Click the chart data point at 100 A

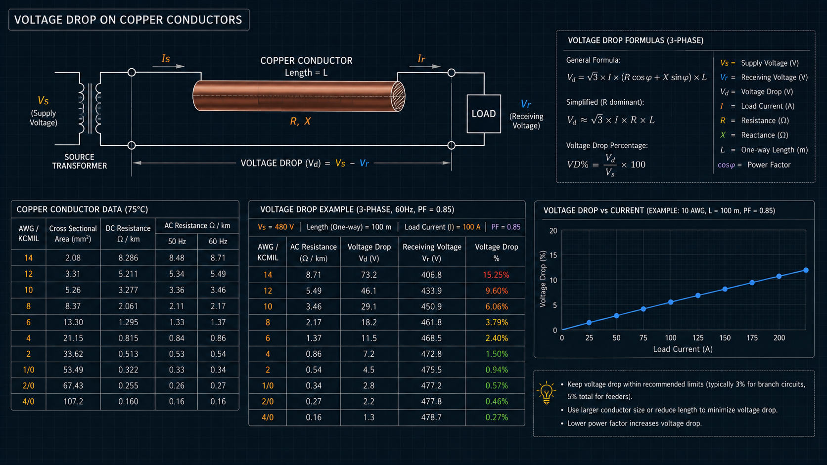671,302
